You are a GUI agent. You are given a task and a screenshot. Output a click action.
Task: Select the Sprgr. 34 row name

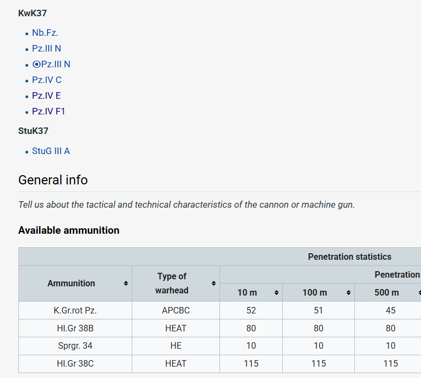pos(75,346)
